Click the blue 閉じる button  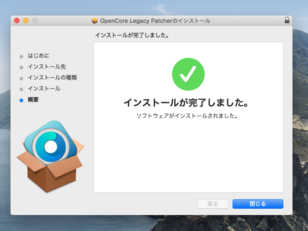[x=258, y=204]
